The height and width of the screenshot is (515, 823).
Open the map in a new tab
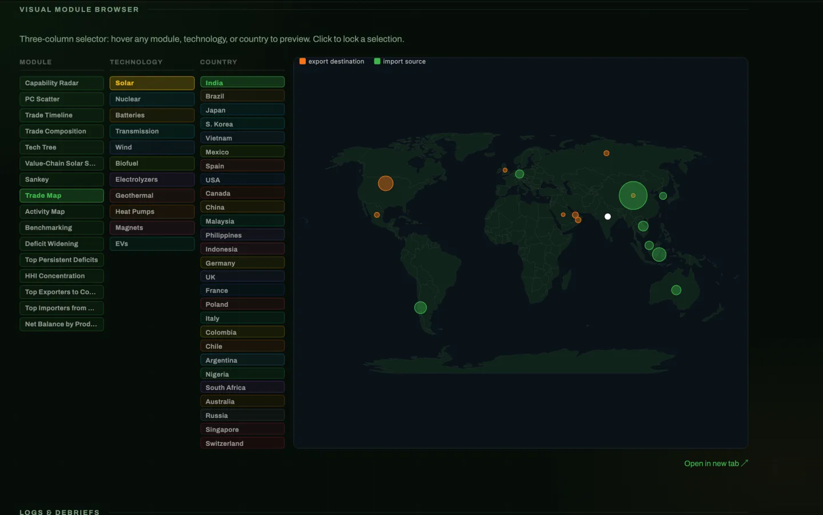[x=716, y=464]
